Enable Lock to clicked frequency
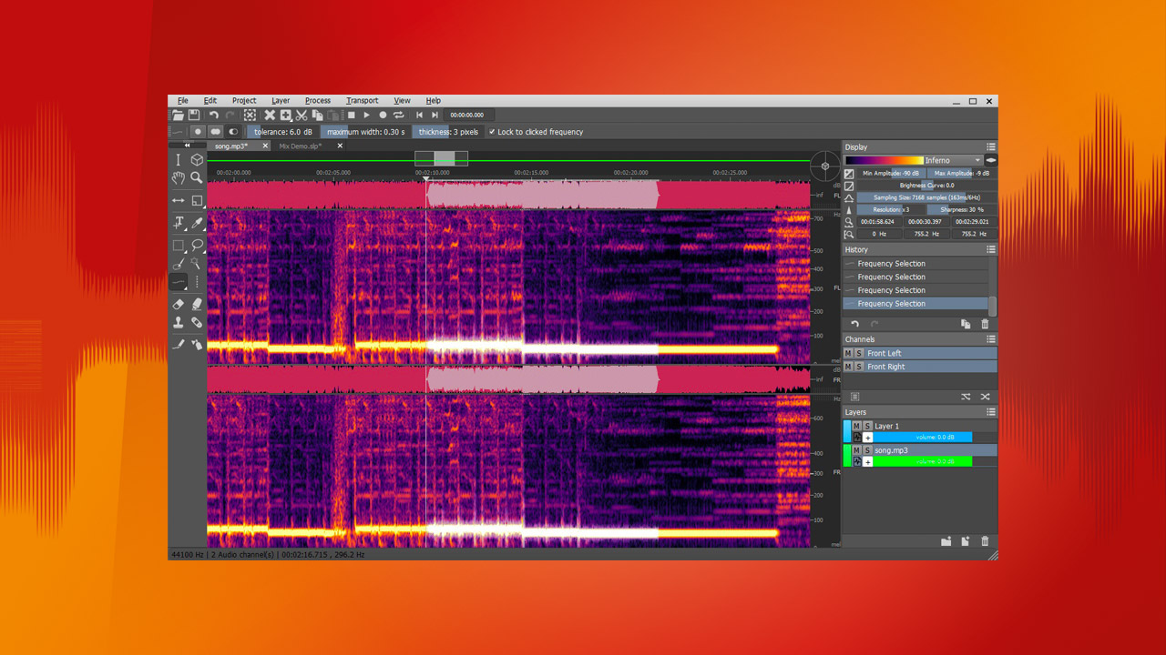The image size is (1166, 655). click(x=492, y=131)
